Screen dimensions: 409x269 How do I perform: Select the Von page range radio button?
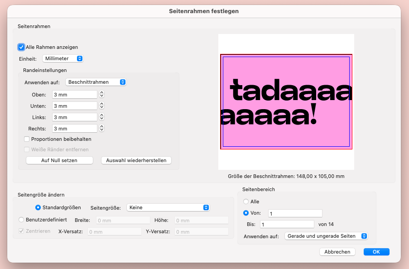pos(245,213)
